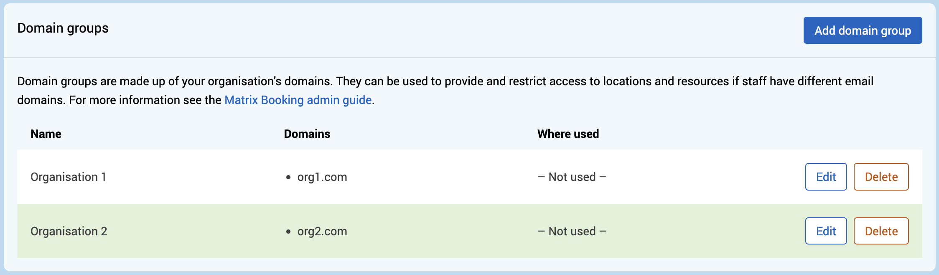Edit the Organisation 2 domain group

[826, 231]
